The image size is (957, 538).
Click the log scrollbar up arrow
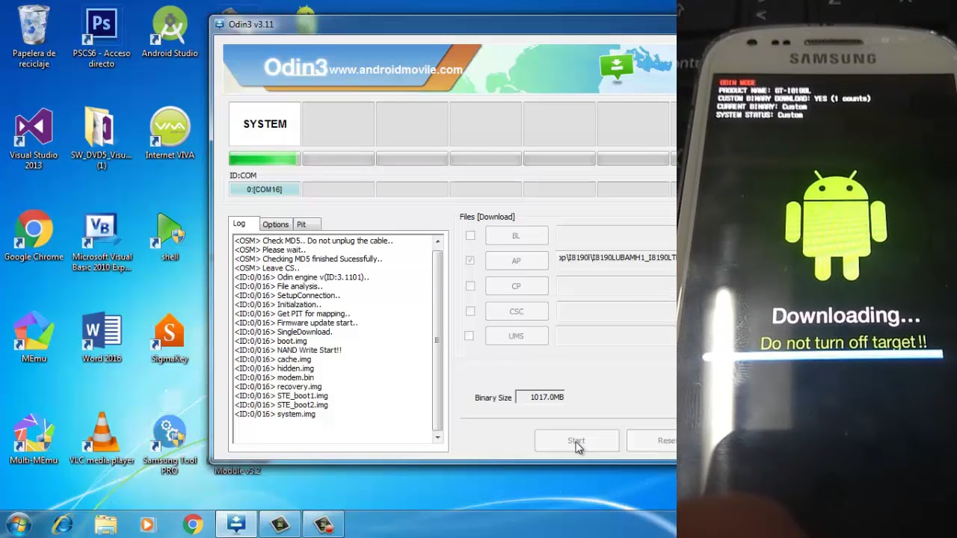click(438, 241)
